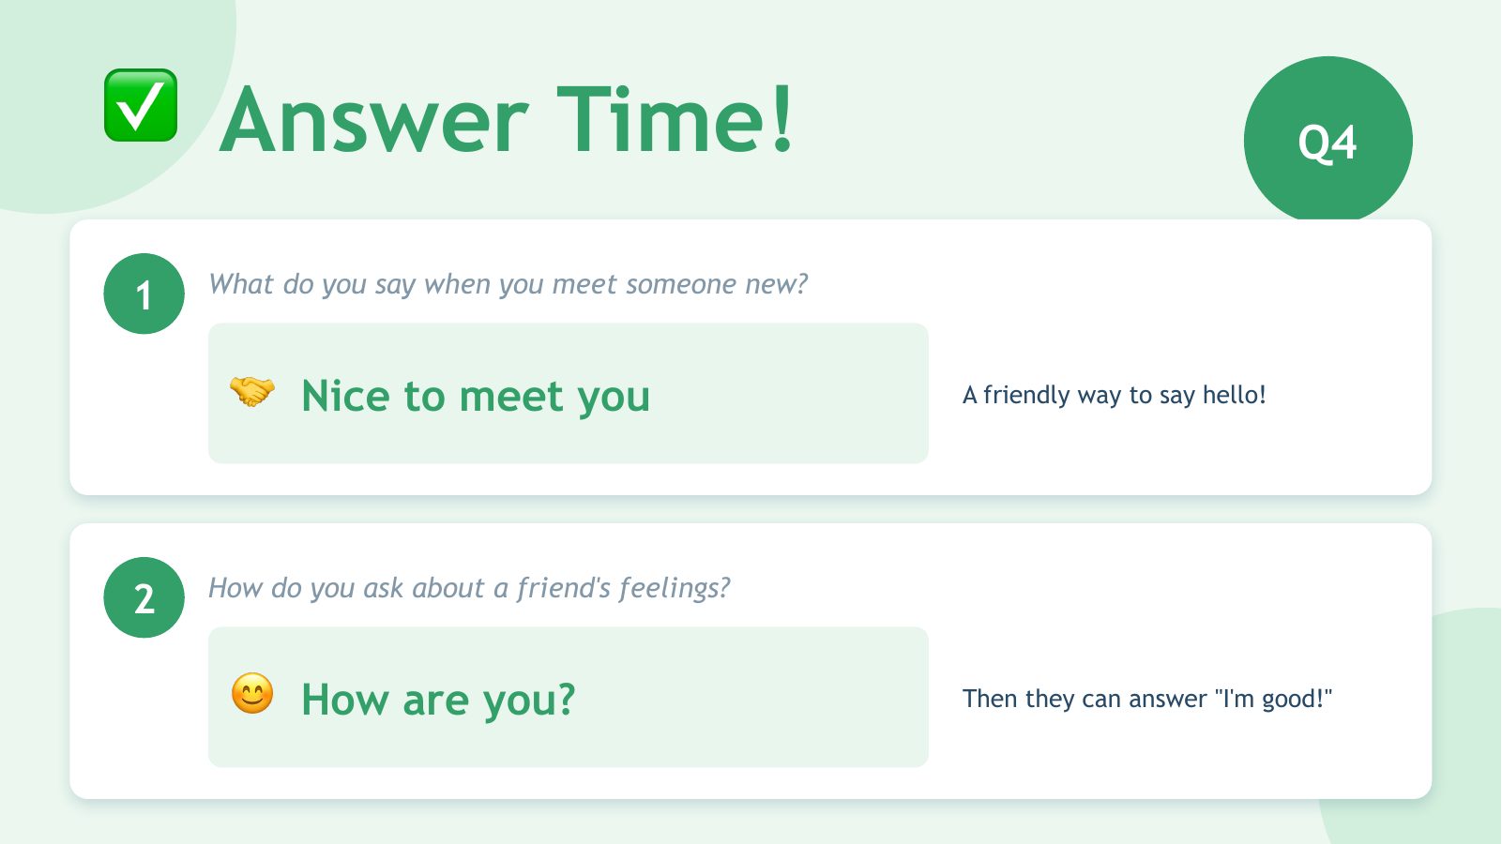Click the question about meeting someone new

(x=508, y=284)
